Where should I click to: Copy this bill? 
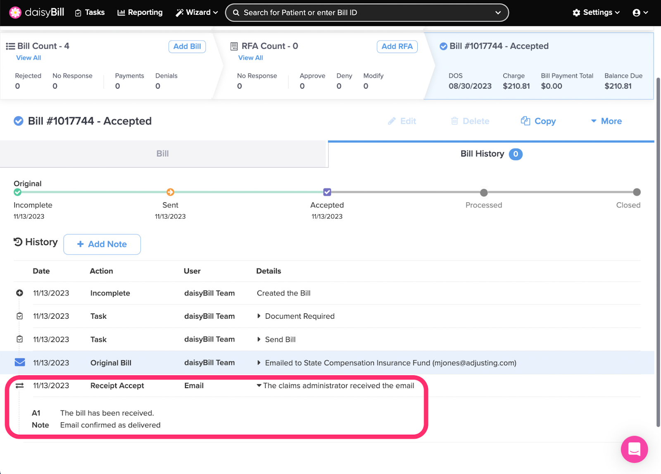pos(538,121)
